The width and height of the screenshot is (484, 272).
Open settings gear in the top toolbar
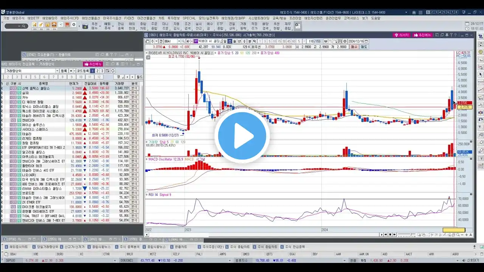point(74,25)
